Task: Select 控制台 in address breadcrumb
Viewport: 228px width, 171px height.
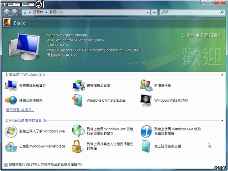Action: pos(38,12)
